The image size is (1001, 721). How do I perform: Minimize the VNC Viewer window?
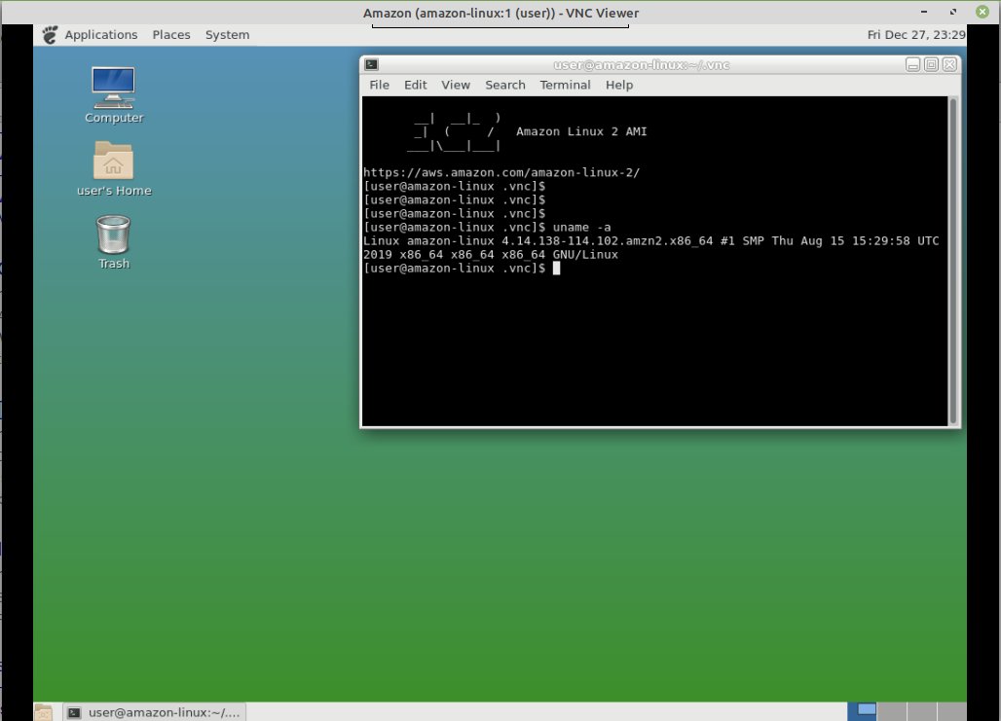(x=924, y=12)
